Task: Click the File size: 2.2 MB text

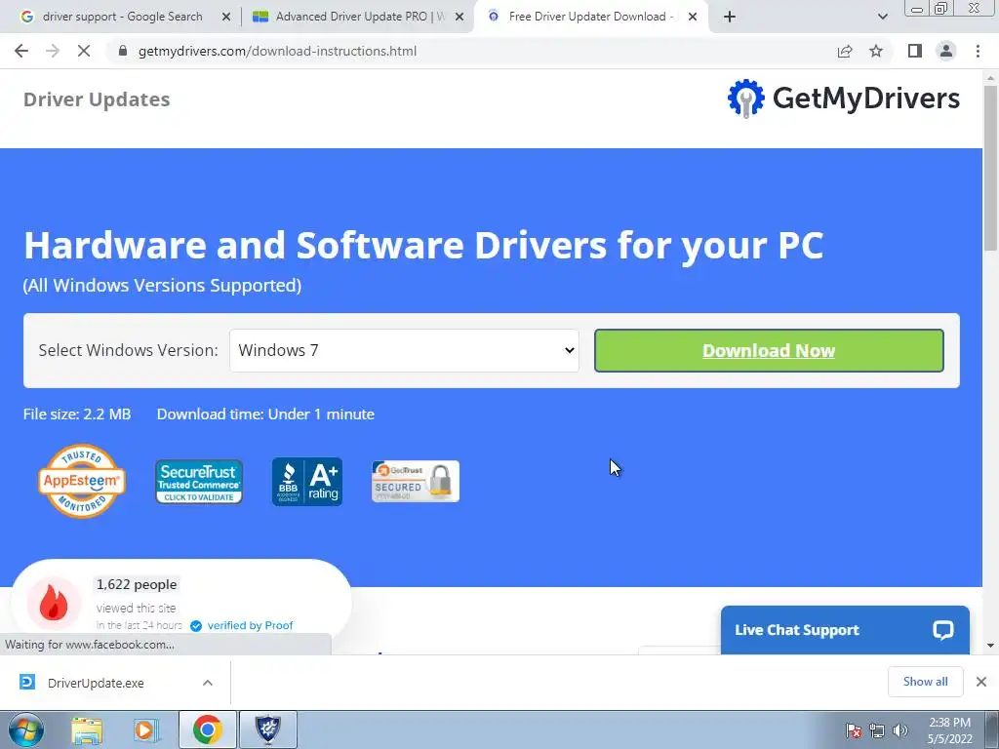Action: pos(77,414)
